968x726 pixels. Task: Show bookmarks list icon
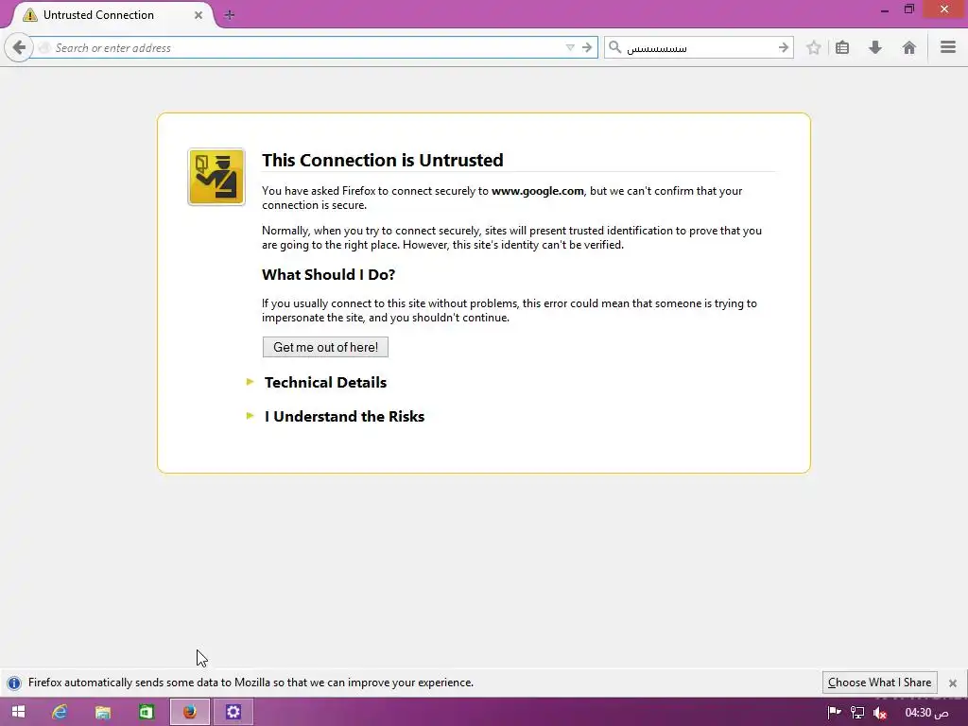click(x=842, y=47)
